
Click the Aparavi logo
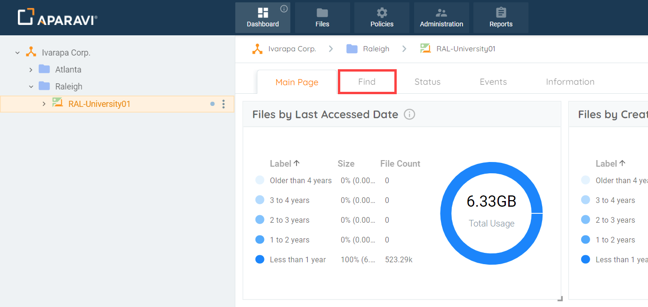coord(56,16)
